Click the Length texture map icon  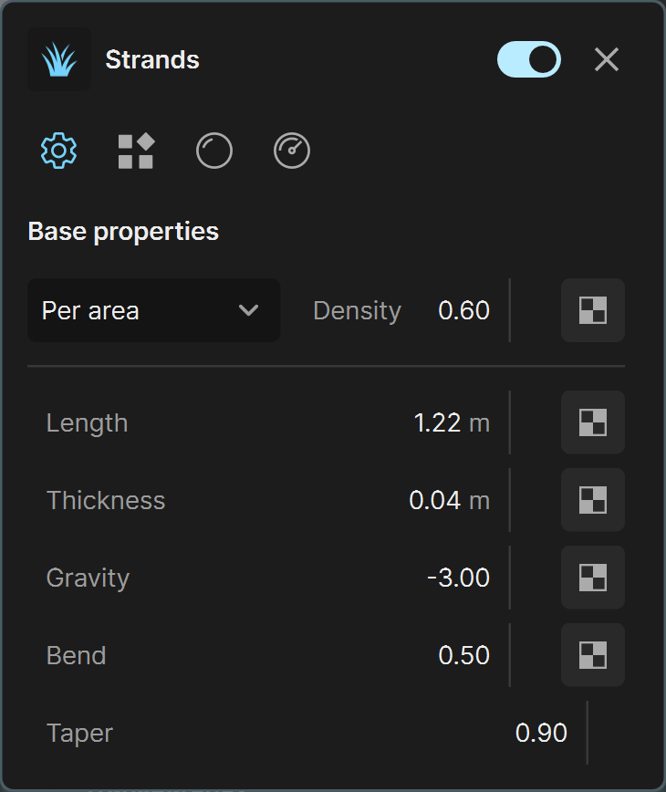pos(593,422)
